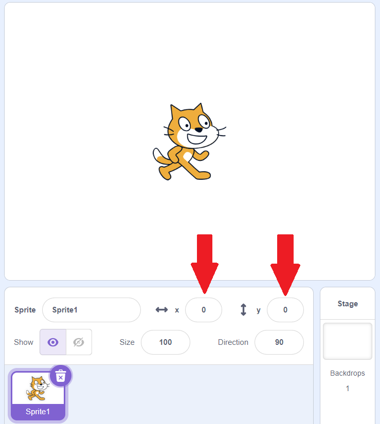Click the Direction label text

[x=233, y=342]
